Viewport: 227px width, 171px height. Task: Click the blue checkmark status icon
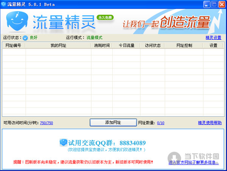tap(25, 38)
